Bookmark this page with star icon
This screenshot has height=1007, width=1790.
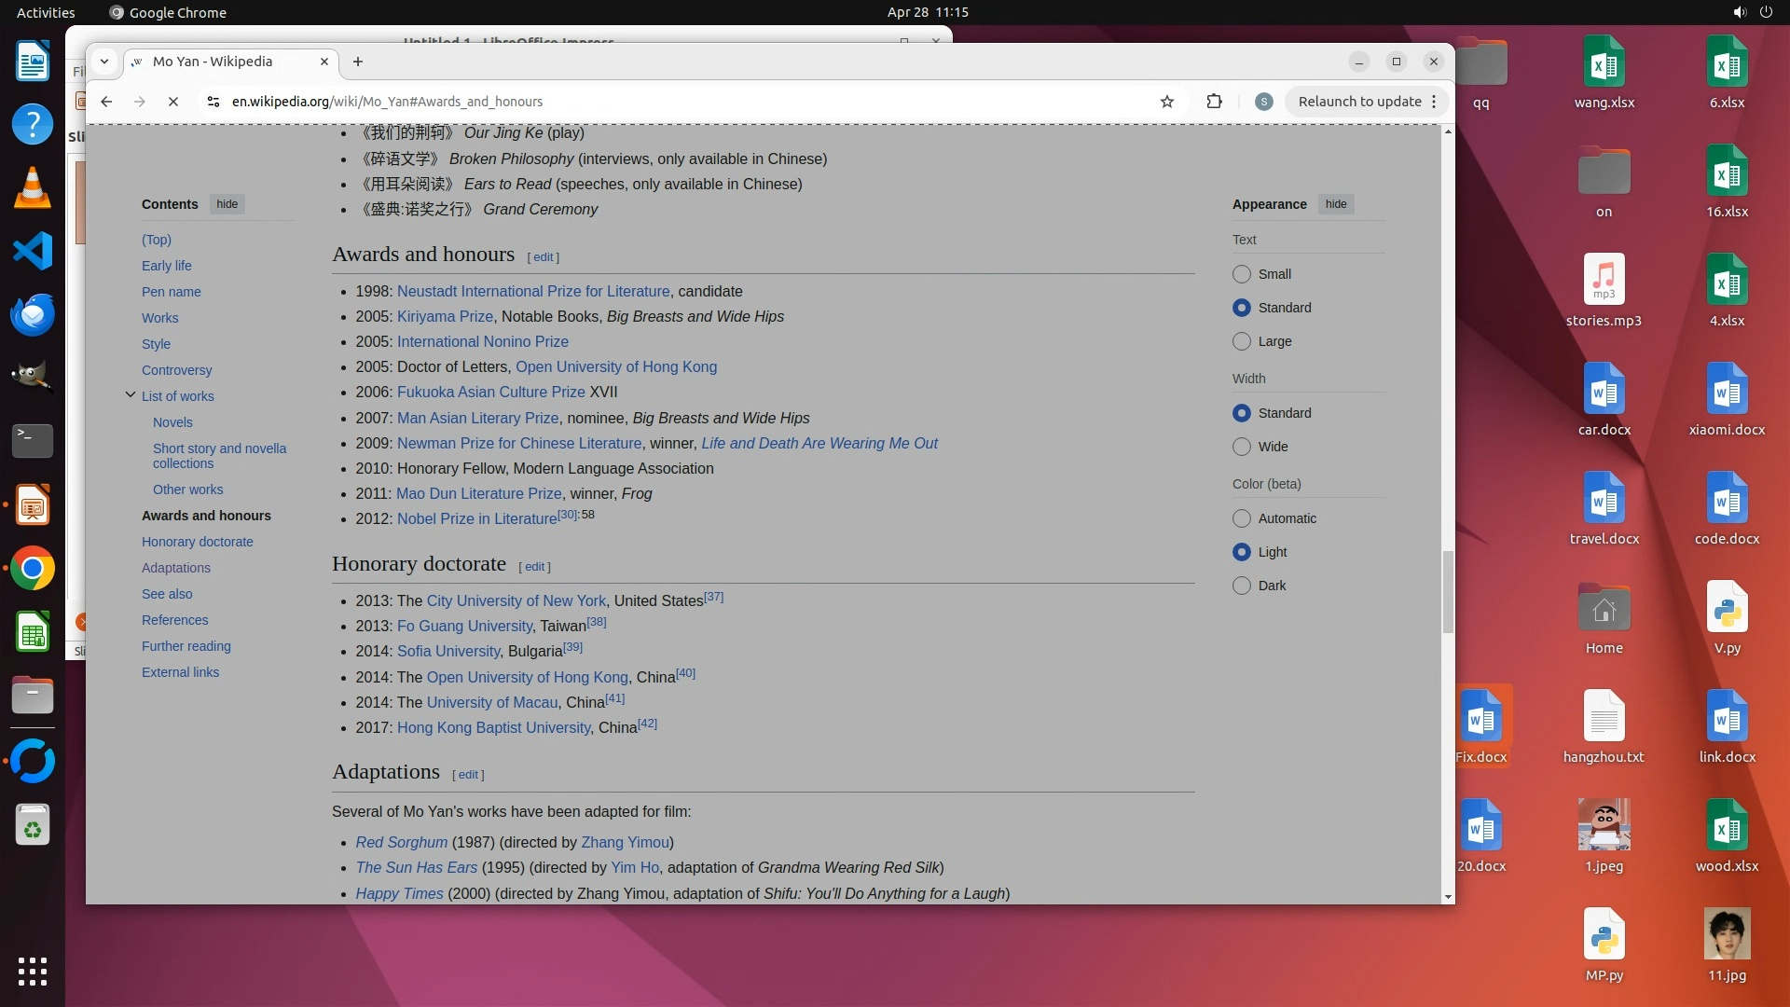pos(1166,102)
